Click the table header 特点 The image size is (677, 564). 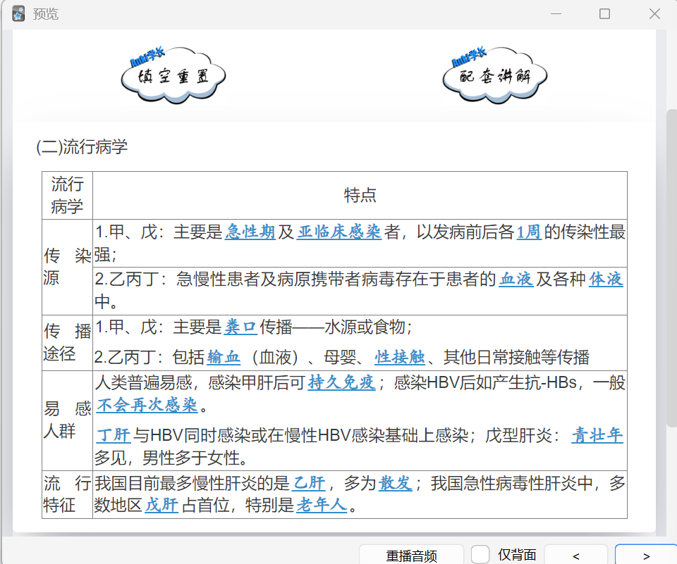pyautogui.click(x=360, y=195)
